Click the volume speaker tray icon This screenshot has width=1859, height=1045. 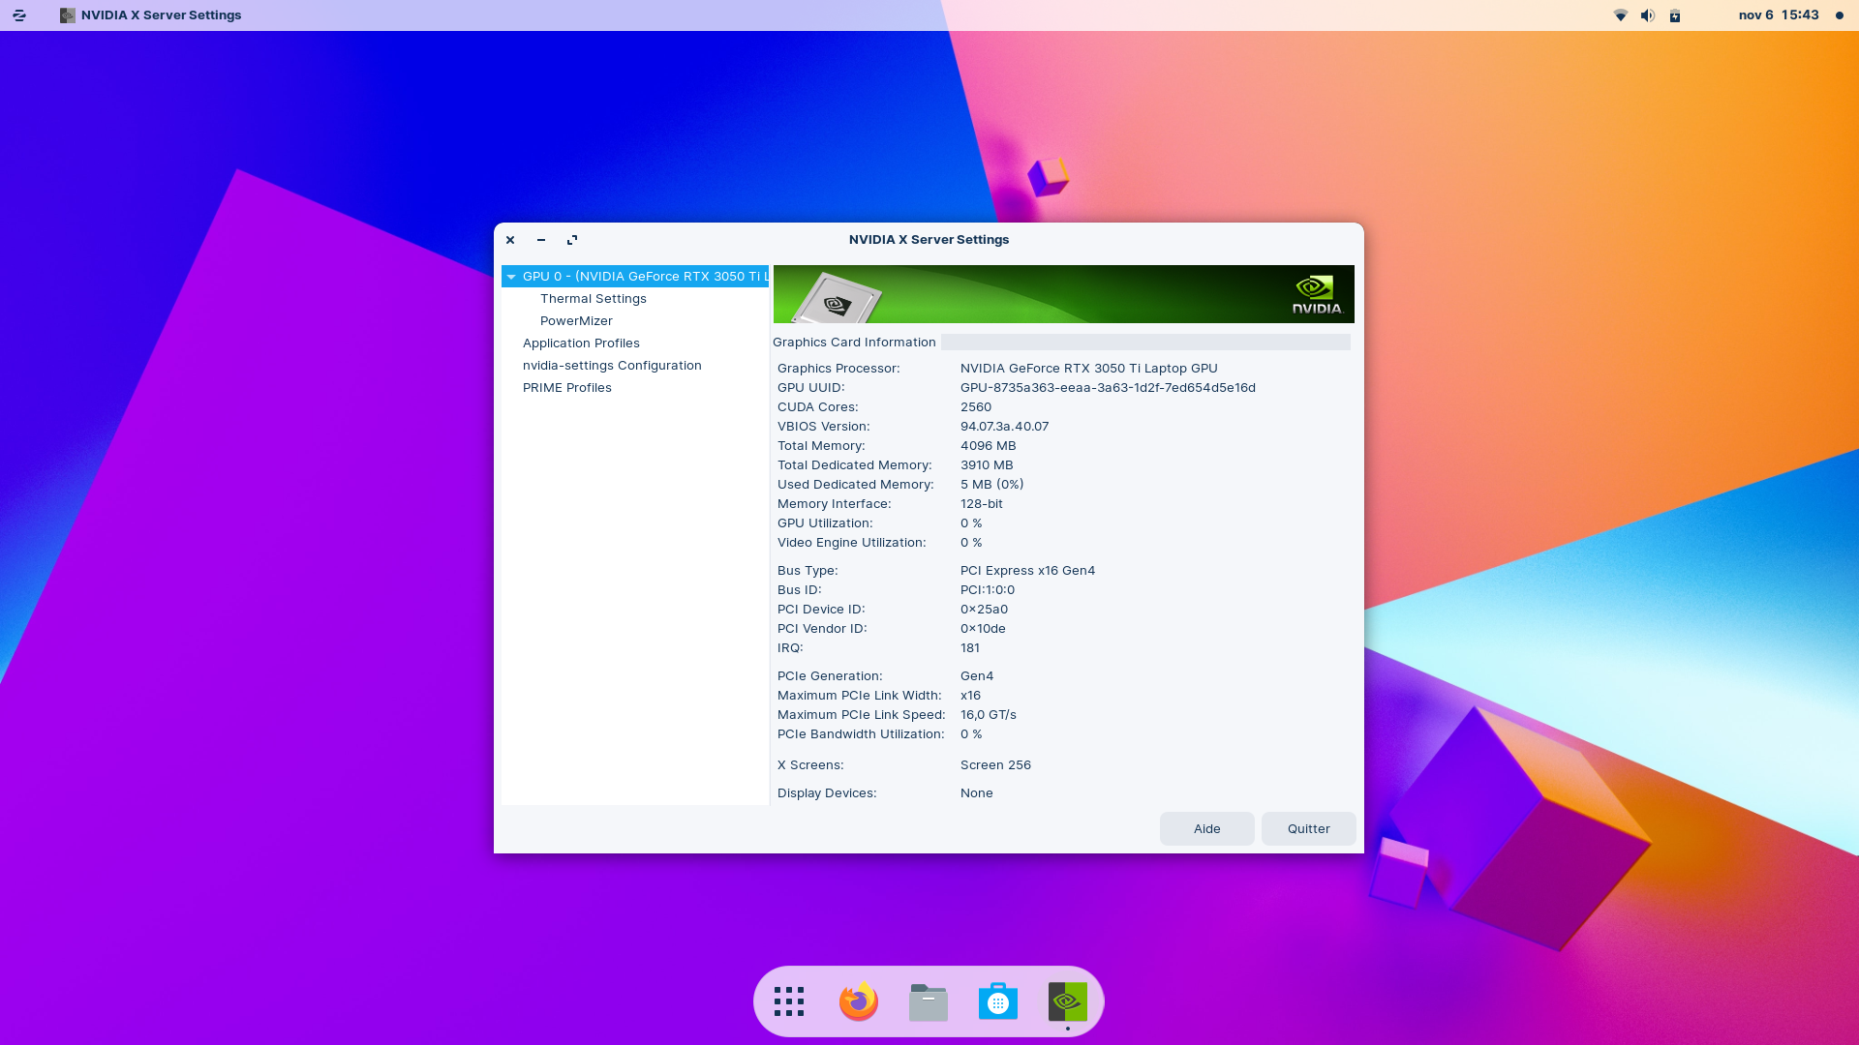click(1648, 15)
